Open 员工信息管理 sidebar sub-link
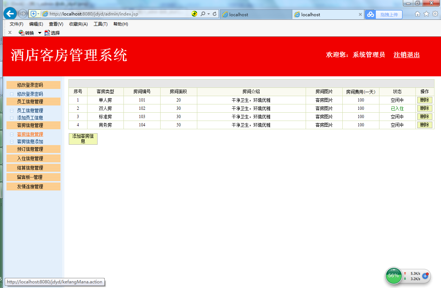441x288 pixels. click(x=30, y=111)
